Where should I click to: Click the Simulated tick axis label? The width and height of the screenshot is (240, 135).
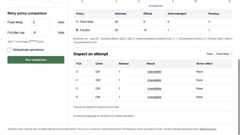click(x=156, y=6)
